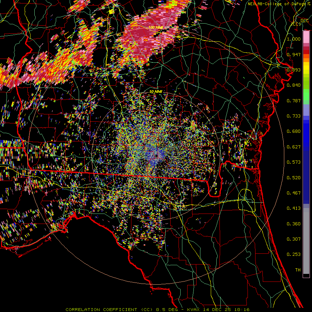Pick the light pink color bar segment
This screenshot has width=312, height=312.
tap(306, 37)
